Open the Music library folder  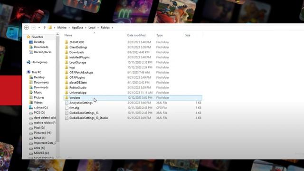point(38,92)
